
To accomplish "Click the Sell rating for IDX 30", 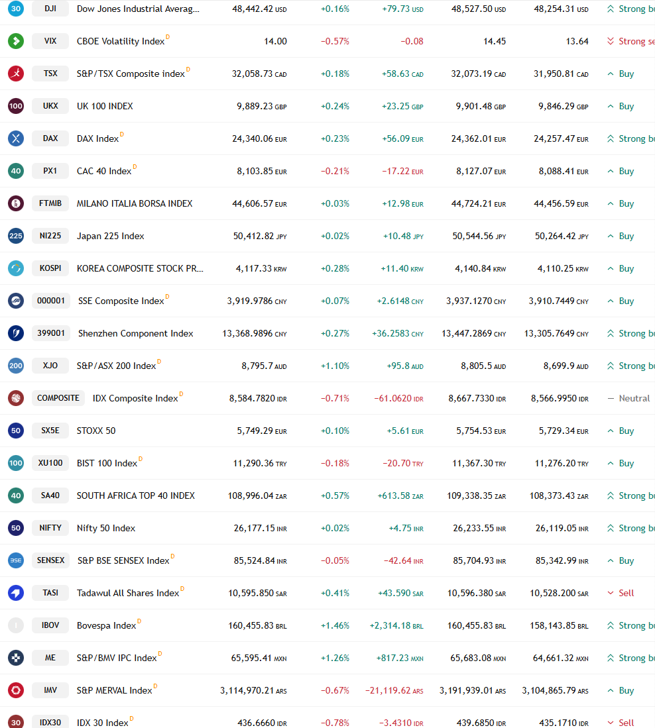I will tap(621, 723).
